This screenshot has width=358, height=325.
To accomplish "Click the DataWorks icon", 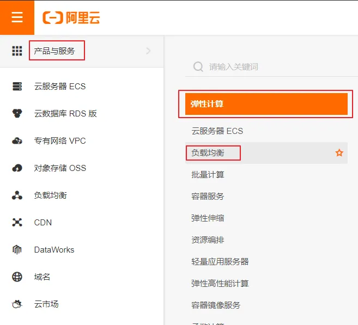I will [17, 249].
